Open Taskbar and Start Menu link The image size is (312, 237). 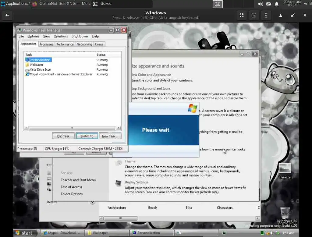[78, 180]
